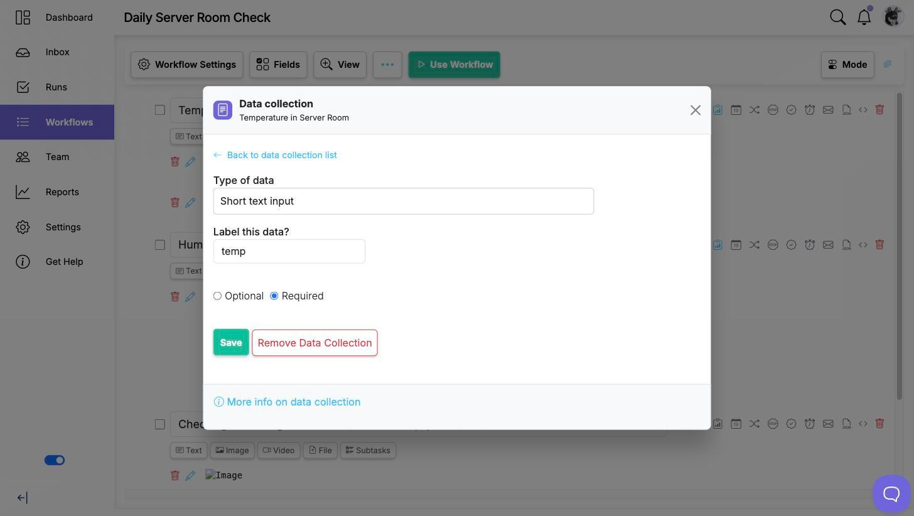
Task: Open the three-dots more options button
Action: 387,65
